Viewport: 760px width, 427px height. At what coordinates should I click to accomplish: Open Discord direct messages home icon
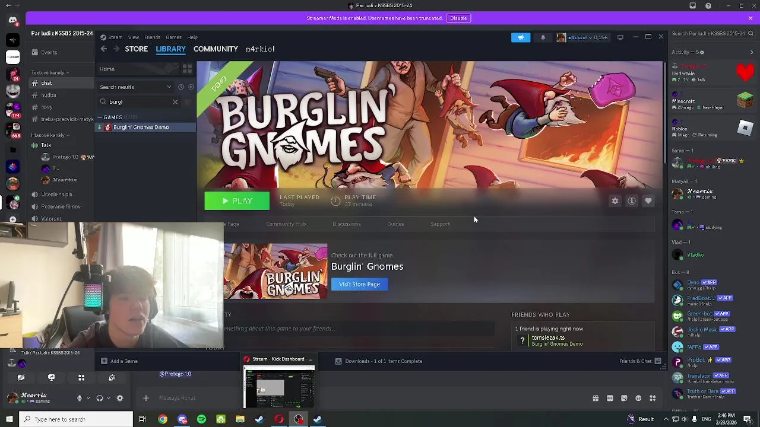point(12,20)
